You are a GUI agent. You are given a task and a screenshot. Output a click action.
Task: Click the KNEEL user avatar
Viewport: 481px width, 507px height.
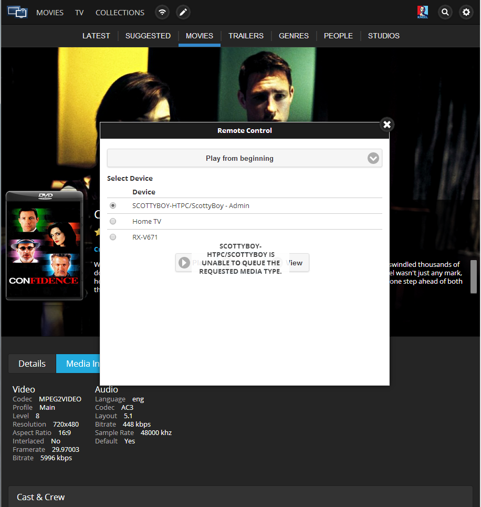click(x=422, y=12)
